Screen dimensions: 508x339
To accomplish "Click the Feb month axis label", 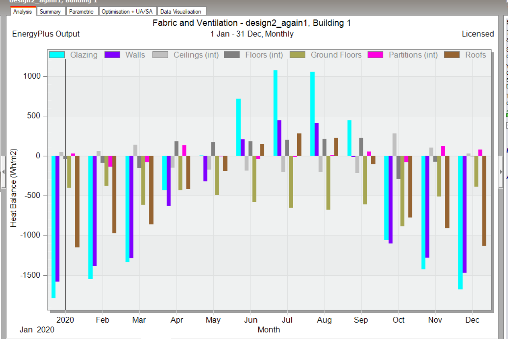I will (102, 320).
